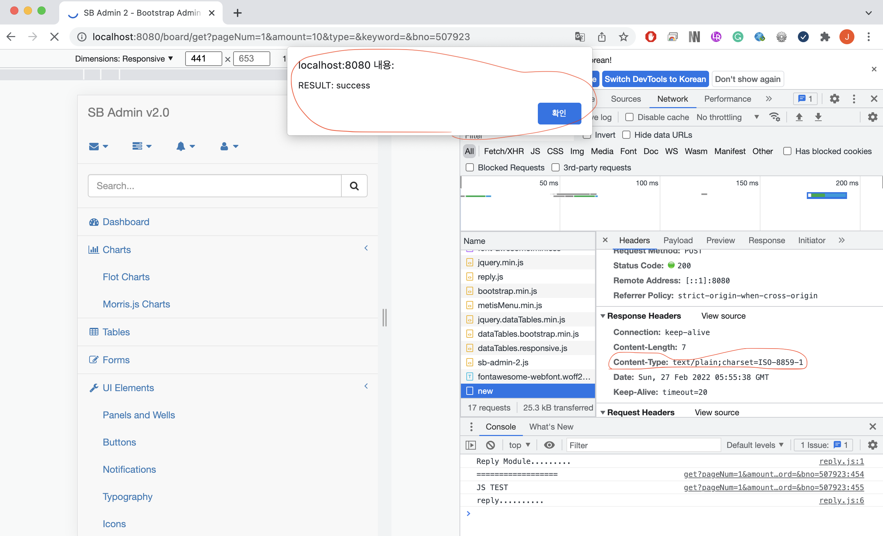
Task: Click the search magnifier button
Action: [x=354, y=186]
